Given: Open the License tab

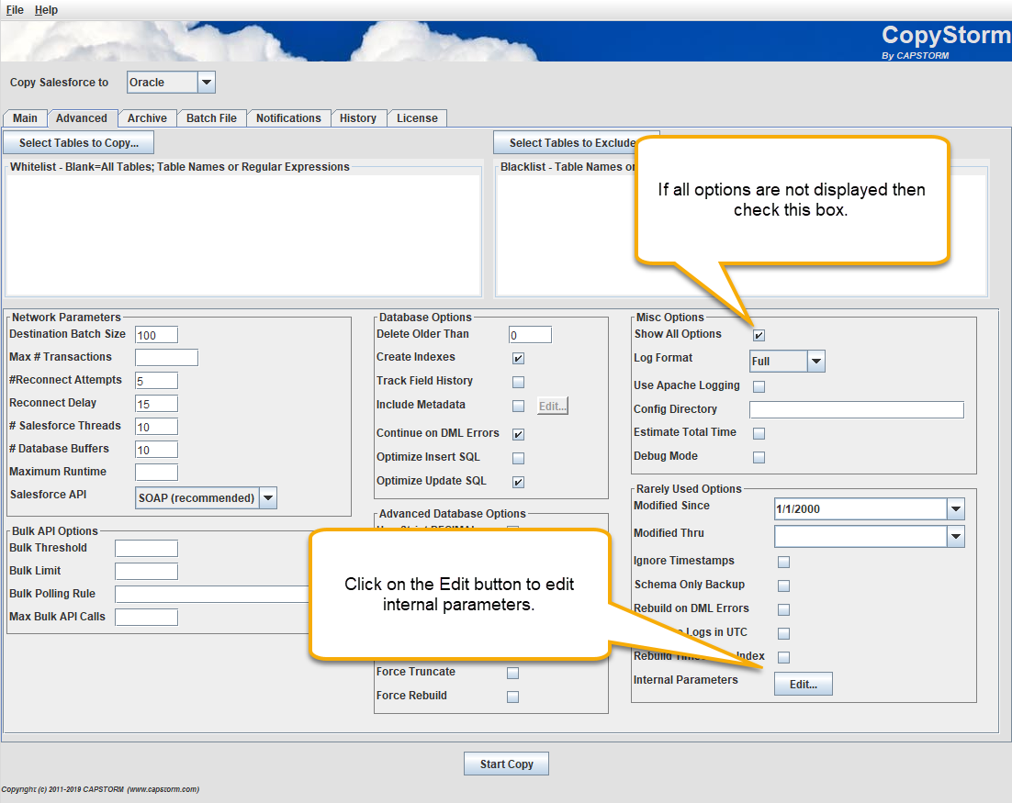Looking at the screenshot, I should [x=418, y=118].
